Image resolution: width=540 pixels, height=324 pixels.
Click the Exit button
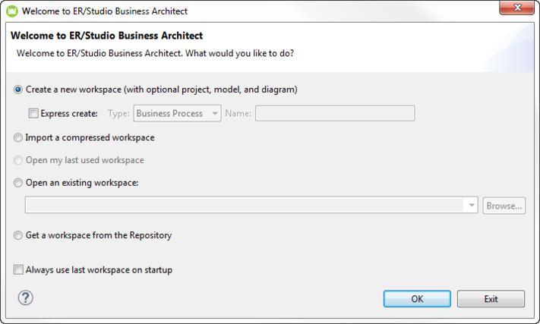[491, 299]
